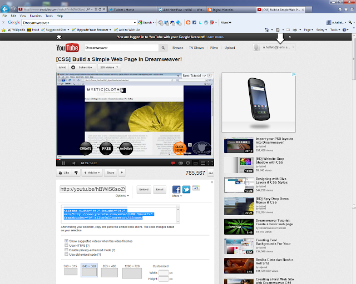
Task: Dismiss the logged-in notification bar
Action: pos(289,37)
